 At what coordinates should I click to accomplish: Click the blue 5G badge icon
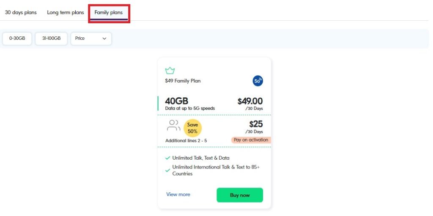pyautogui.click(x=258, y=81)
